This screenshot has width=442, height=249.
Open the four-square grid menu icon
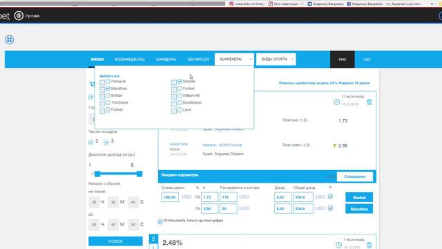coord(9,39)
